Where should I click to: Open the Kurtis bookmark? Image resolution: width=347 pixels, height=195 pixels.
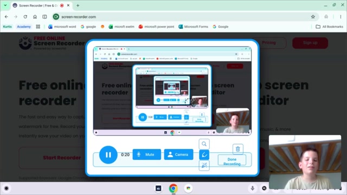tap(7, 27)
